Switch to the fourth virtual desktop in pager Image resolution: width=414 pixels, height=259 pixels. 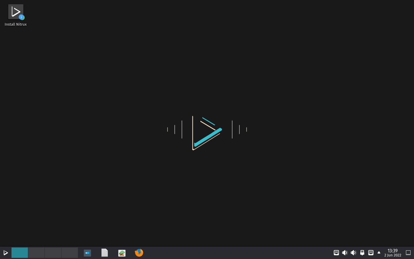coord(70,253)
